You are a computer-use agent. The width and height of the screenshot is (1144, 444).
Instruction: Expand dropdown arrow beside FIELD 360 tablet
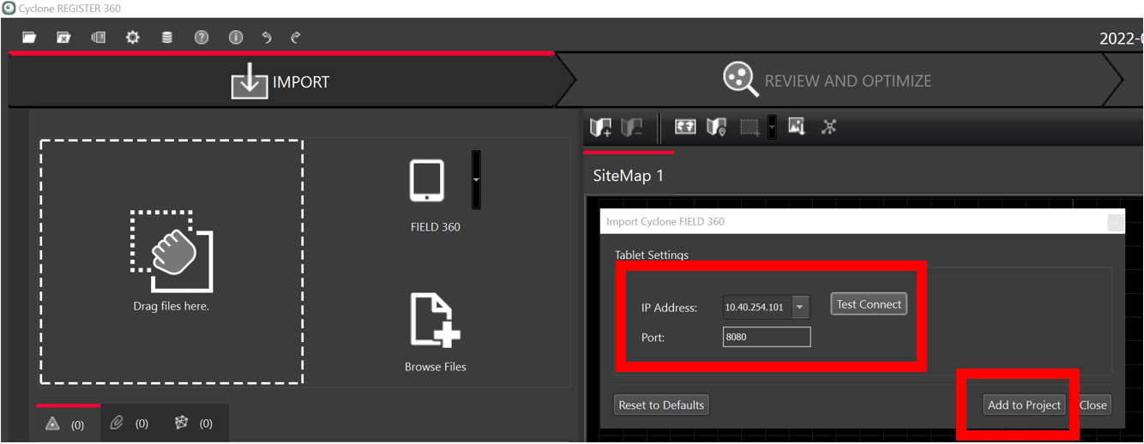476,180
